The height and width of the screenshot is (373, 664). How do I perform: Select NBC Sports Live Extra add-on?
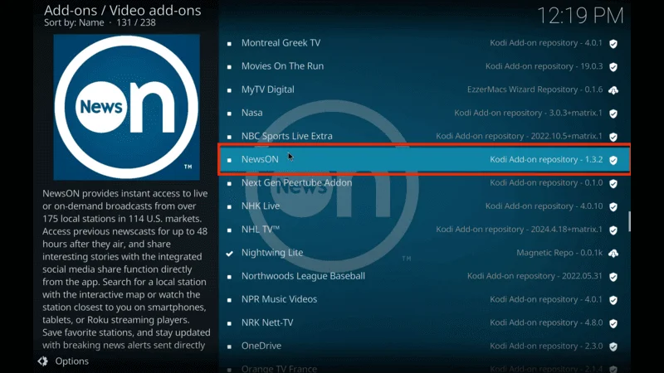[286, 136]
